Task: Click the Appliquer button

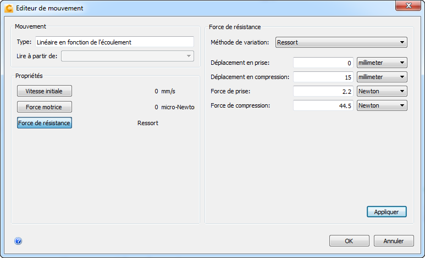Action: pyautogui.click(x=387, y=212)
